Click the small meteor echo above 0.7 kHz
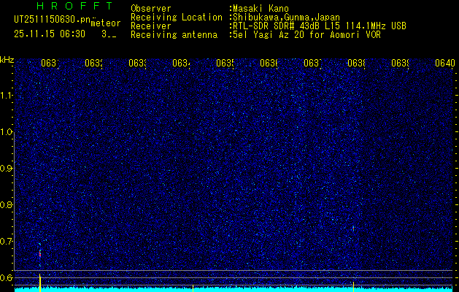459x292 pixels. (353, 228)
